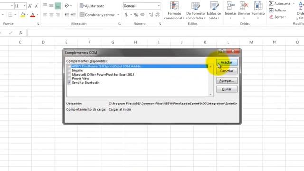Align text to the right
This screenshot has width=304, height=171.
point(58,15)
